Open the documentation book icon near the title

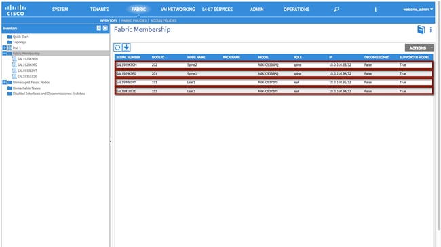click(x=421, y=30)
